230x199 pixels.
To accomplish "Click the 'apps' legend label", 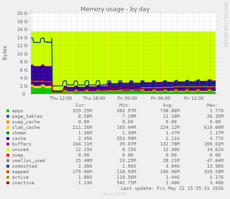I will pyautogui.click(x=18, y=111).
